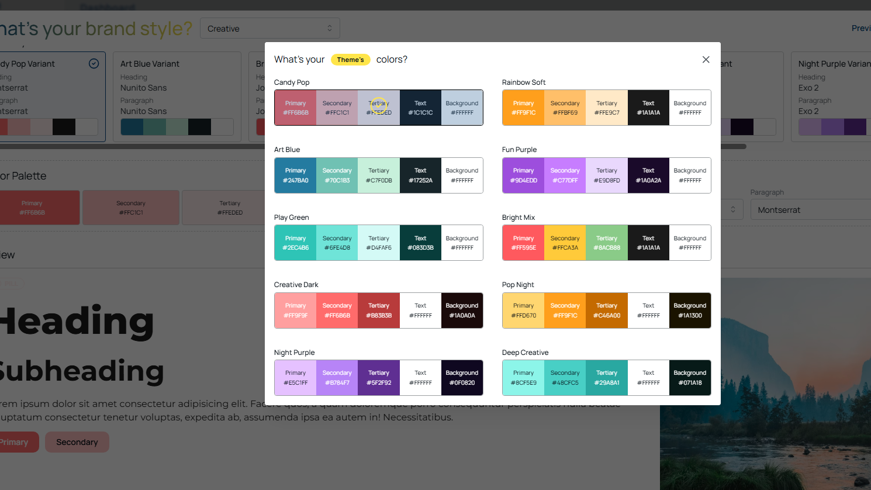Screen dimensions: 871x490
Task: Pick Pop Night primary swatch #FFD670
Action: pos(523,310)
